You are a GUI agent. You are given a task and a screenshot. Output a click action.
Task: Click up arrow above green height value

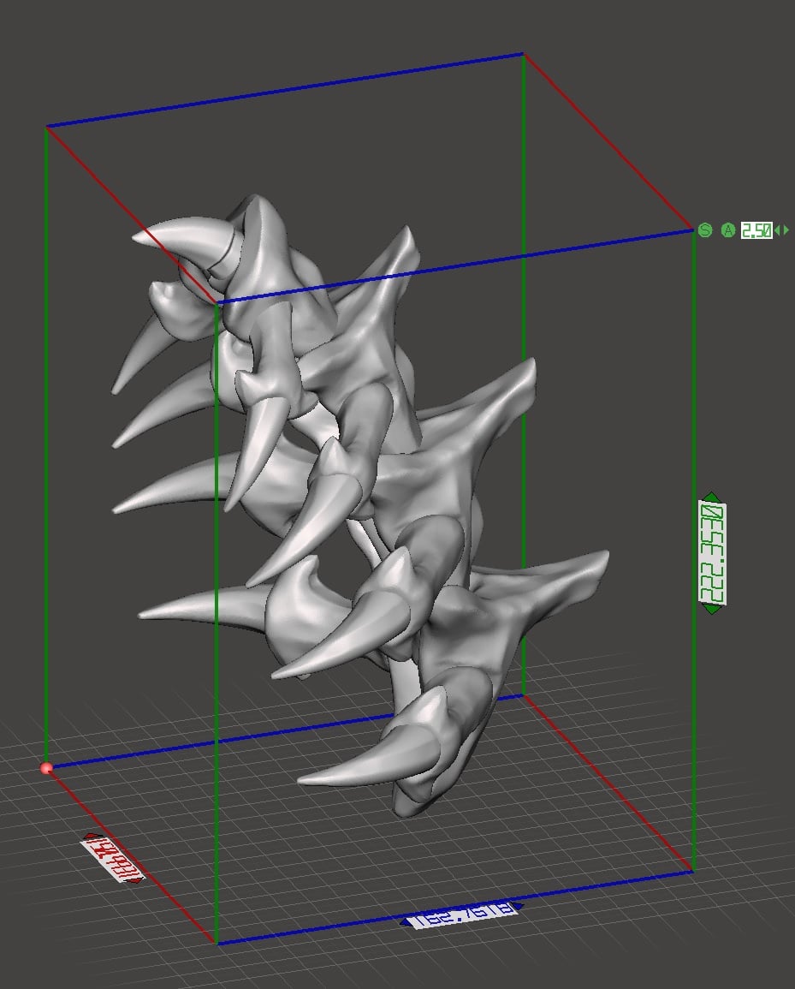[x=711, y=497]
